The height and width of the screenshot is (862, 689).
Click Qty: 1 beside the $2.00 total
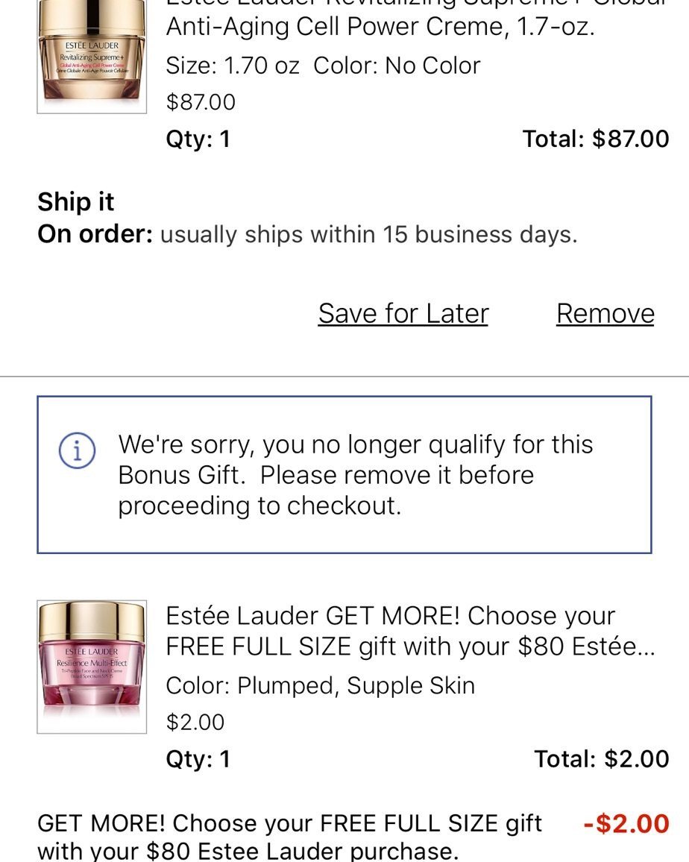click(x=198, y=759)
